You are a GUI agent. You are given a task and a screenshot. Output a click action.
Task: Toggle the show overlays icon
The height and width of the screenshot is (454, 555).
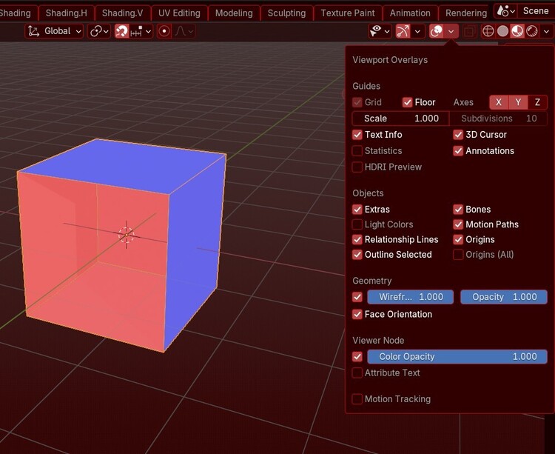click(x=437, y=31)
